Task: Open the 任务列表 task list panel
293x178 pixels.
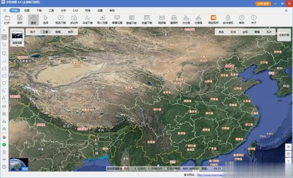Action: [284, 35]
